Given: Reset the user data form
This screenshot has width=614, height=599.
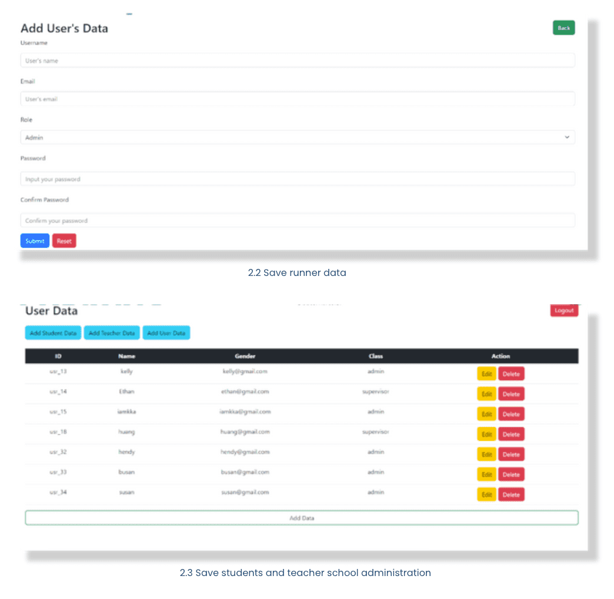Looking at the screenshot, I should [64, 241].
